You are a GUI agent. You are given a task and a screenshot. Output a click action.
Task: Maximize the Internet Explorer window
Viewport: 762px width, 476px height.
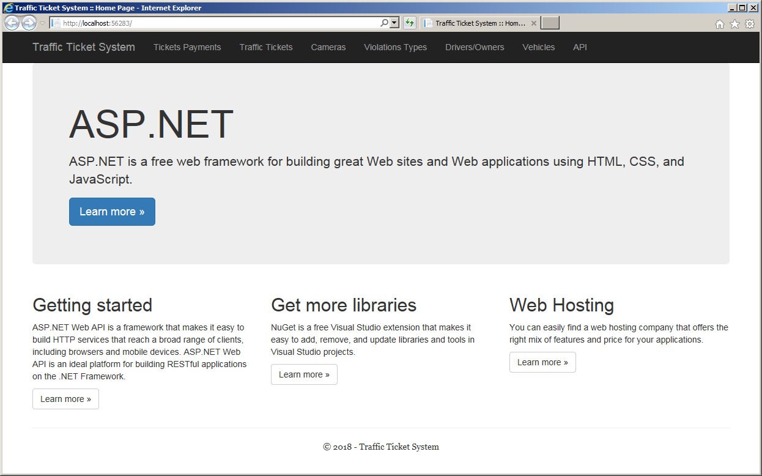742,8
